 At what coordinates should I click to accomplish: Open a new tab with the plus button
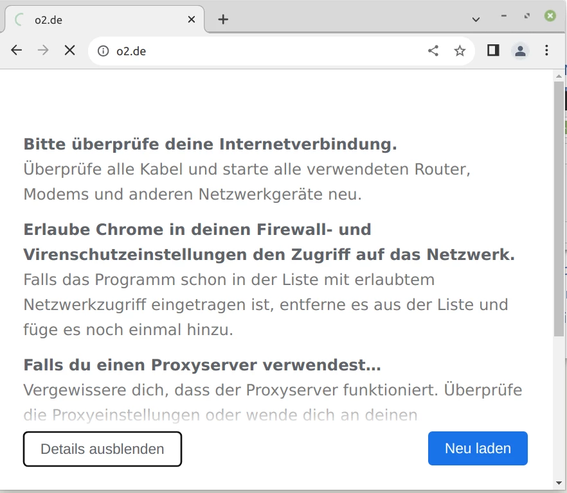pyautogui.click(x=223, y=19)
